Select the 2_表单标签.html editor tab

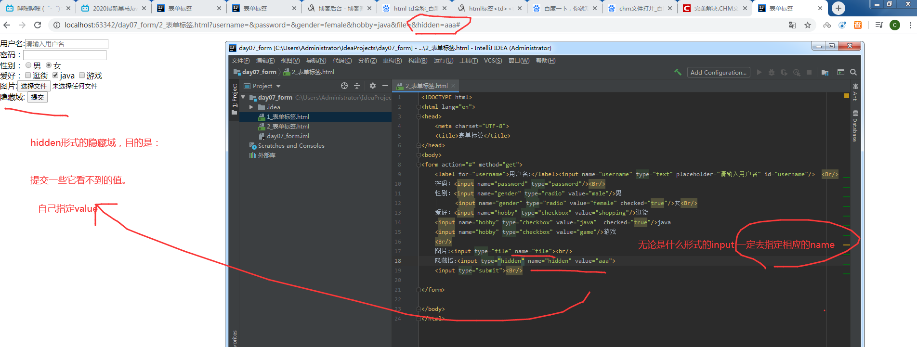(x=426, y=86)
